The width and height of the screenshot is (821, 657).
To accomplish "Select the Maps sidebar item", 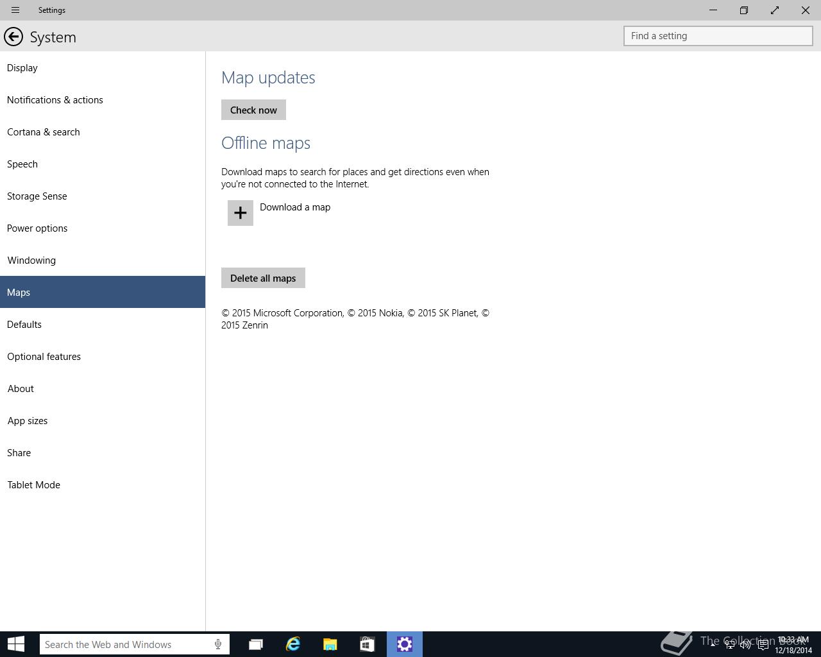I will point(103,292).
